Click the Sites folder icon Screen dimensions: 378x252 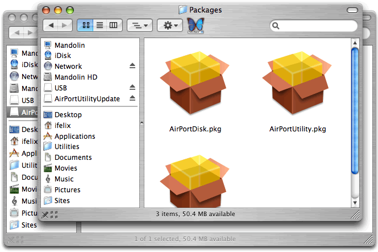point(48,200)
